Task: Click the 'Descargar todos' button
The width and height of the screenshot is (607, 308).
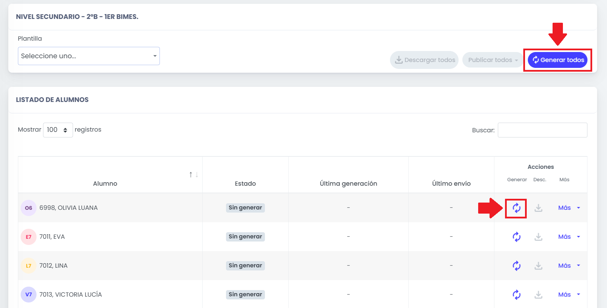Action: tap(424, 60)
